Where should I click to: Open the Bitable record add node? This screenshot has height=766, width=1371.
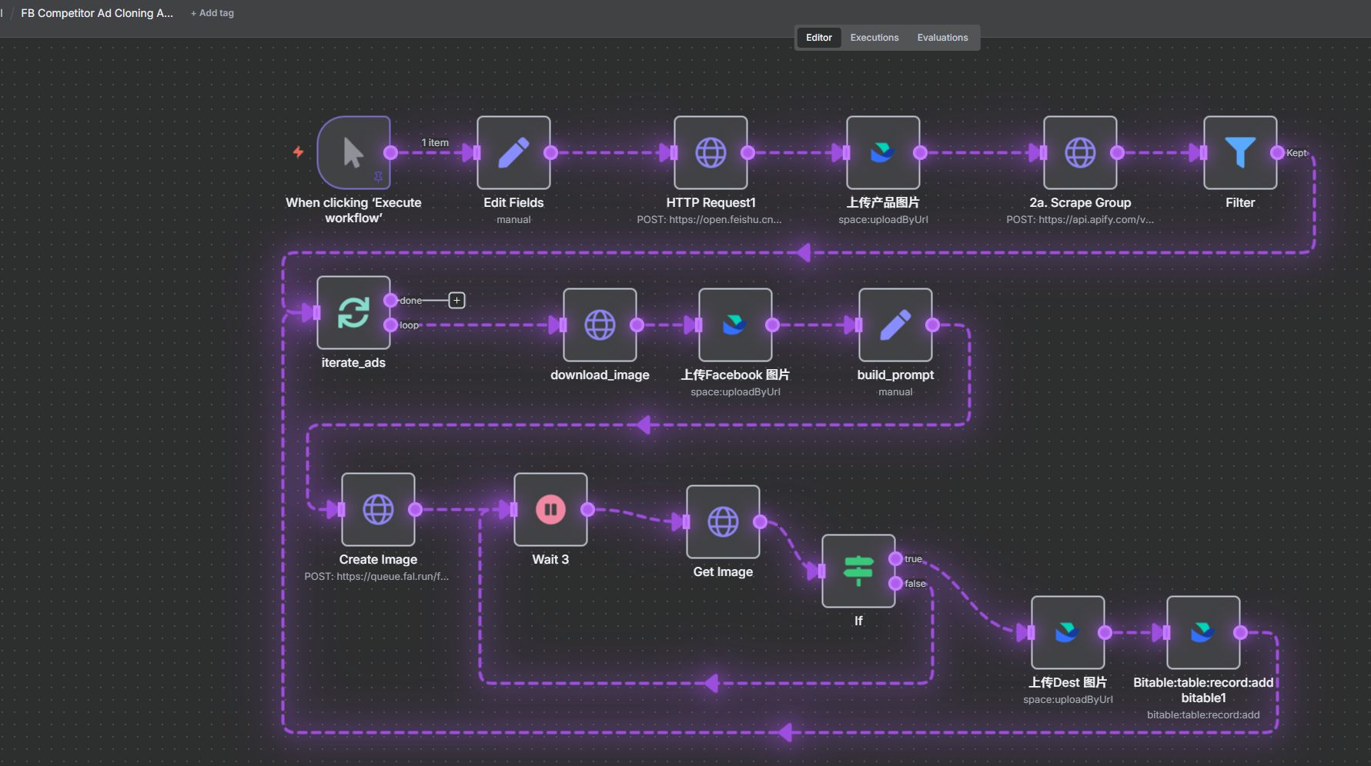[x=1203, y=632]
